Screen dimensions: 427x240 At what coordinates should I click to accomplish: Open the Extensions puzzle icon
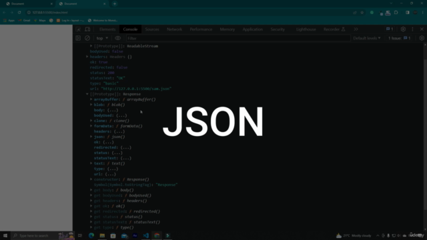coord(396,13)
